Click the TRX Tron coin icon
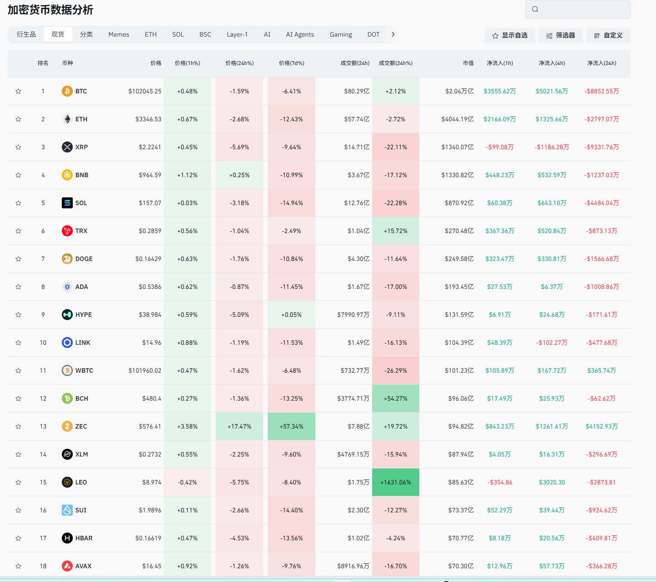The height and width of the screenshot is (582, 656). (67, 231)
